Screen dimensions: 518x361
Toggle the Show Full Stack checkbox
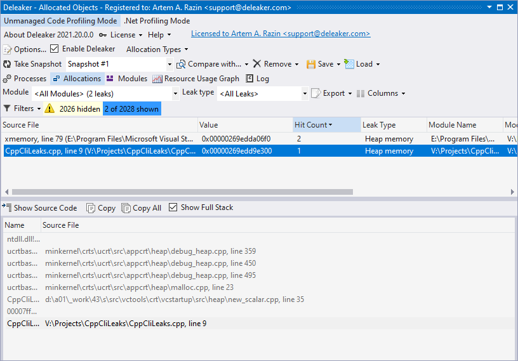[x=173, y=207]
